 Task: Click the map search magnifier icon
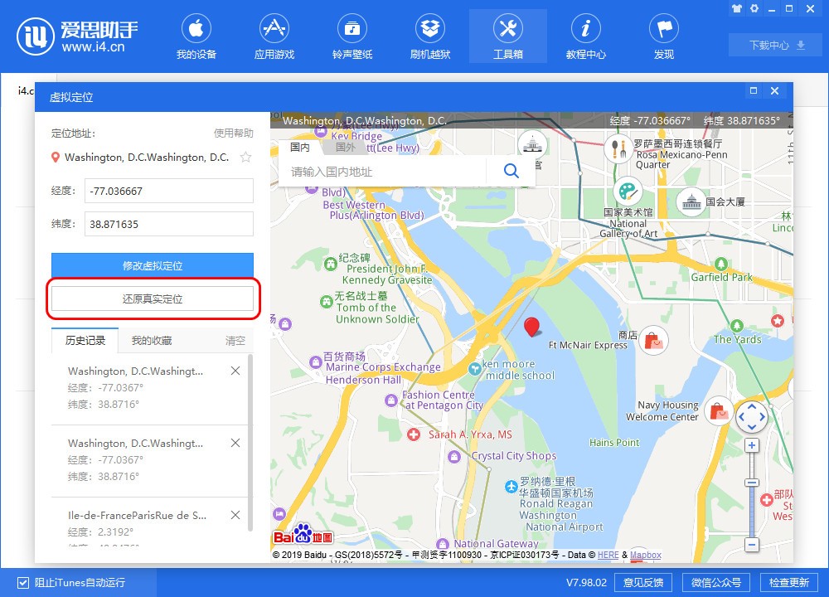coord(511,172)
